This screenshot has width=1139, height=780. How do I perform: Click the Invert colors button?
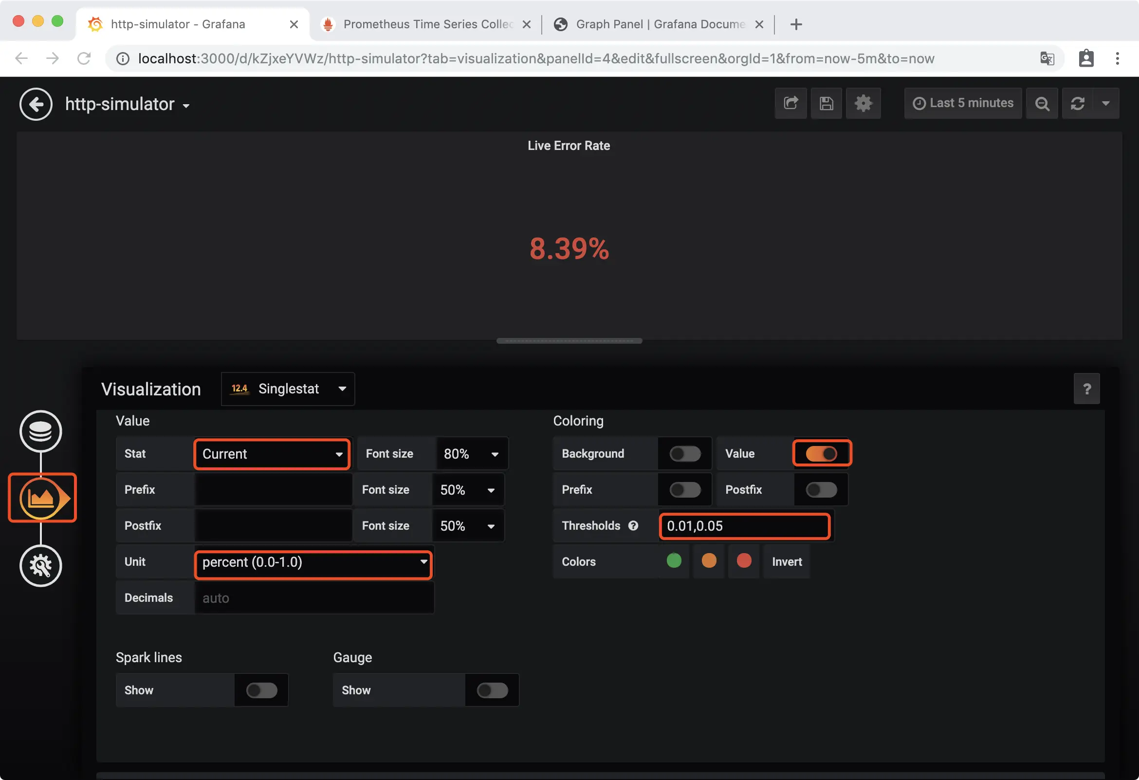pos(787,562)
